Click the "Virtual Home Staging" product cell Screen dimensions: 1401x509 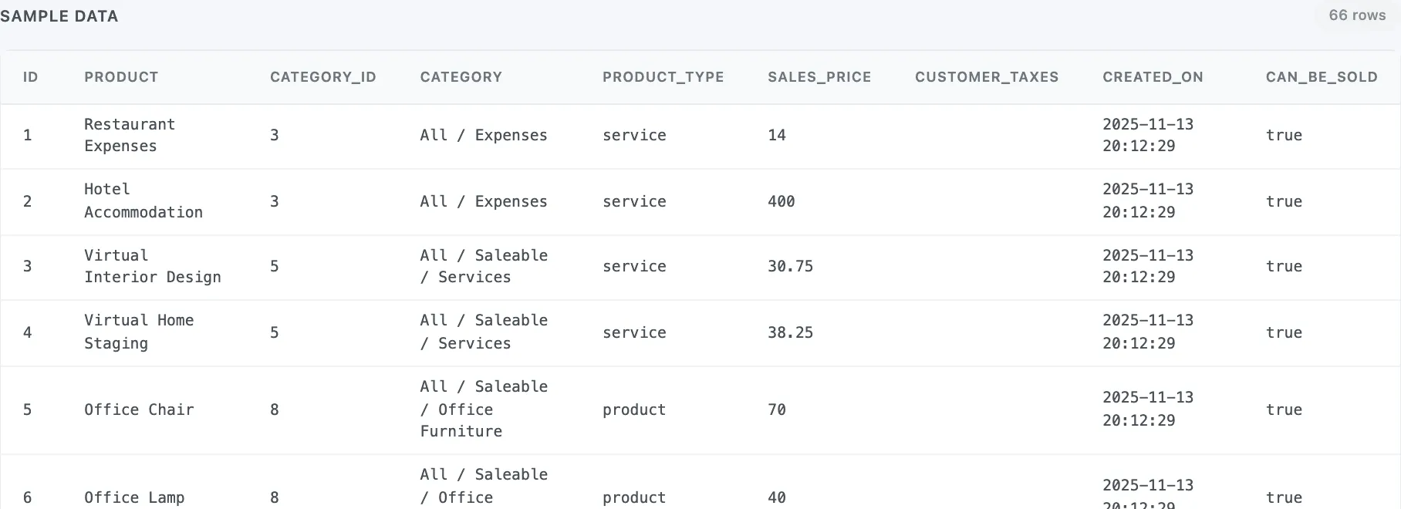[139, 332]
